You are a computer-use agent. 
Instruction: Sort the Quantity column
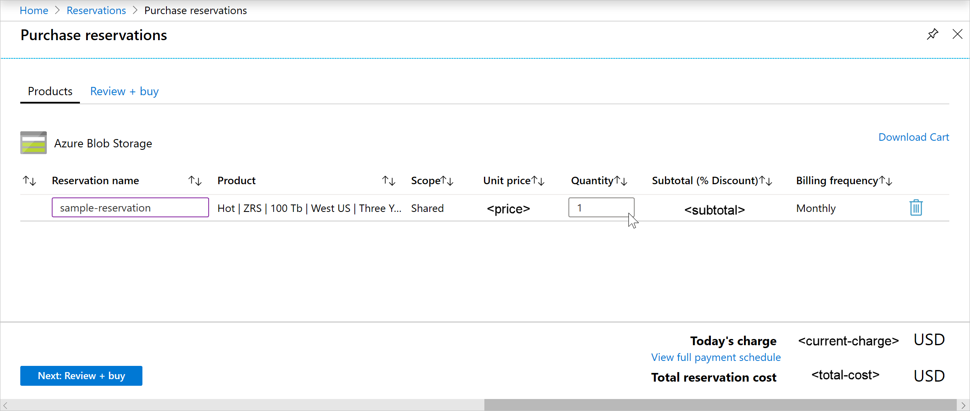(x=620, y=180)
